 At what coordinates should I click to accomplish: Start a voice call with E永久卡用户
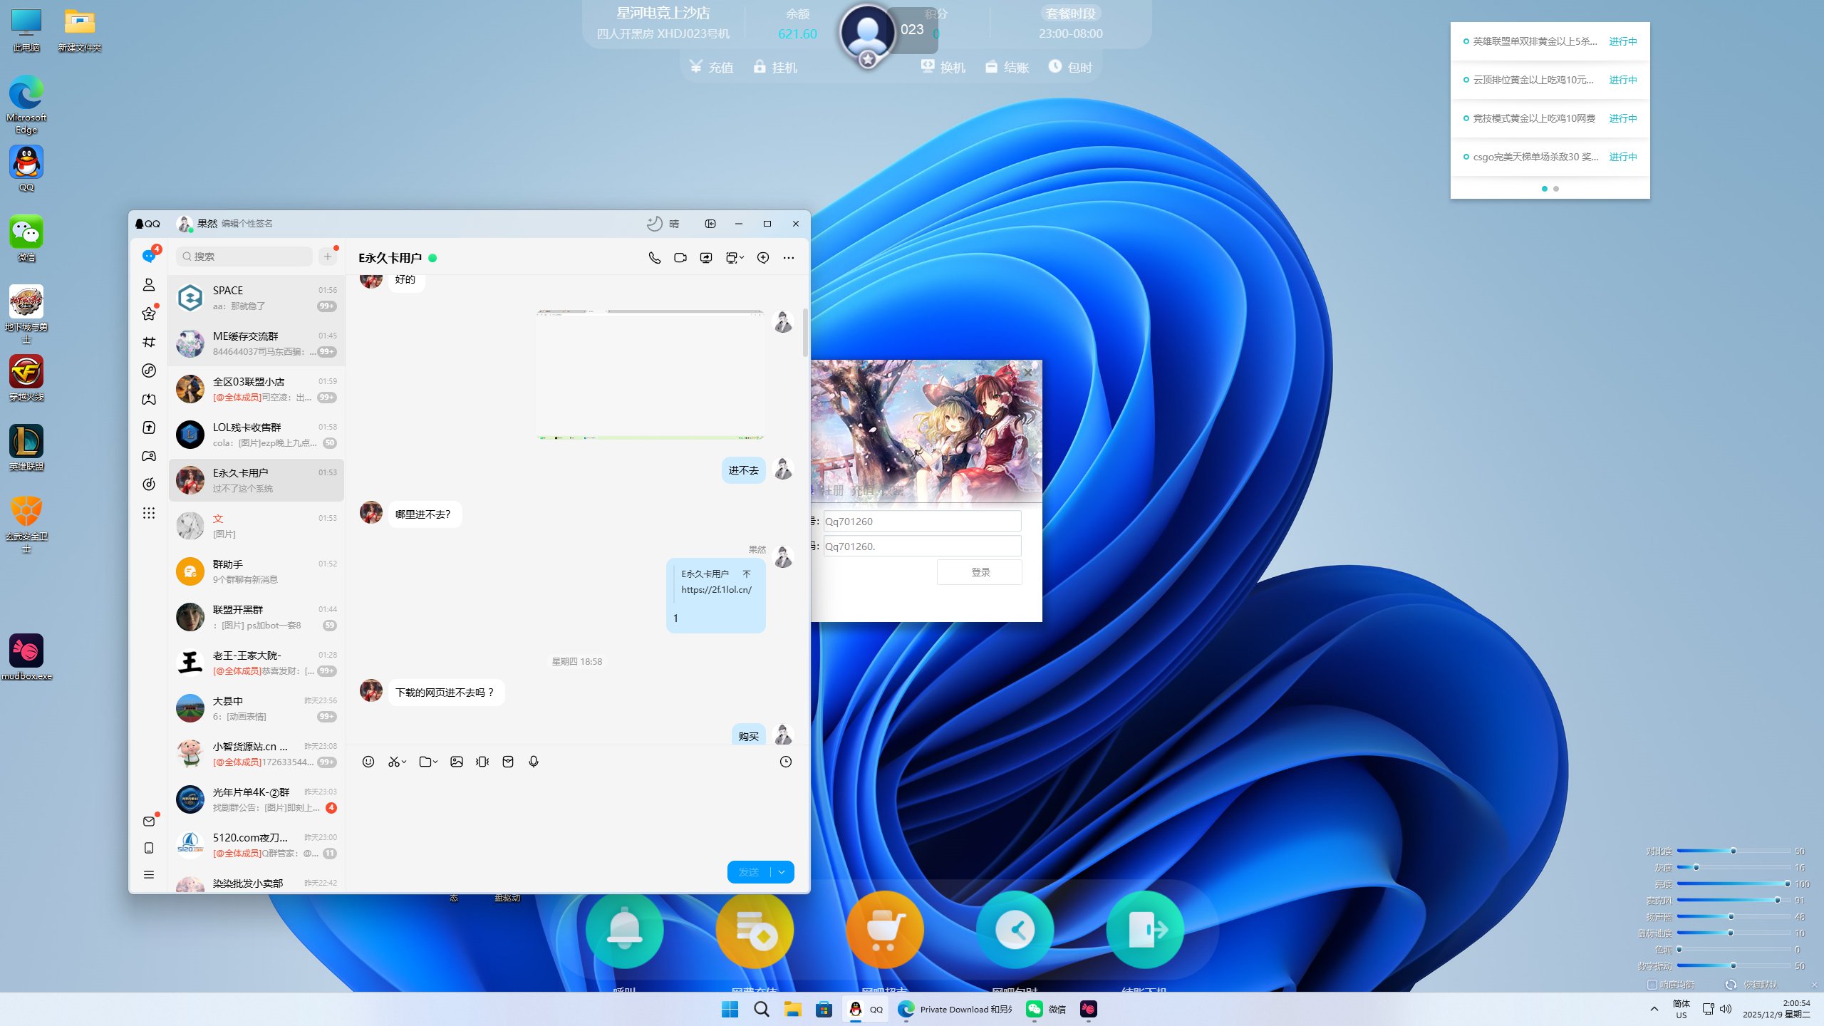click(654, 258)
